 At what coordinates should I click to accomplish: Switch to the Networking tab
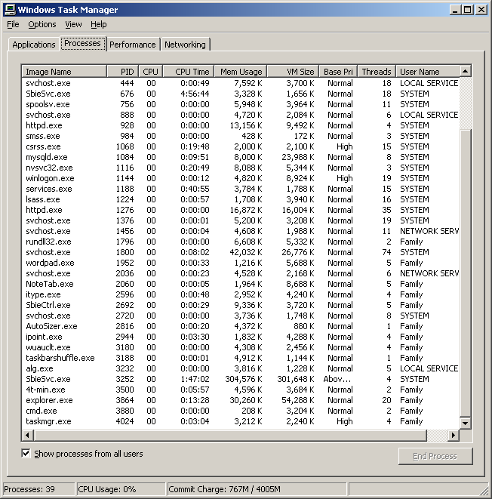click(185, 45)
